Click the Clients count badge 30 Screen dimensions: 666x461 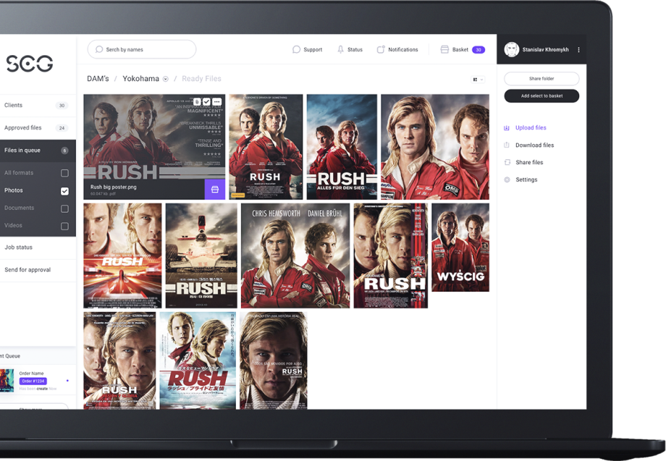point(62,105)
